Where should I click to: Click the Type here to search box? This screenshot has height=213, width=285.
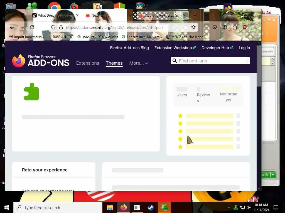(58, 207)
